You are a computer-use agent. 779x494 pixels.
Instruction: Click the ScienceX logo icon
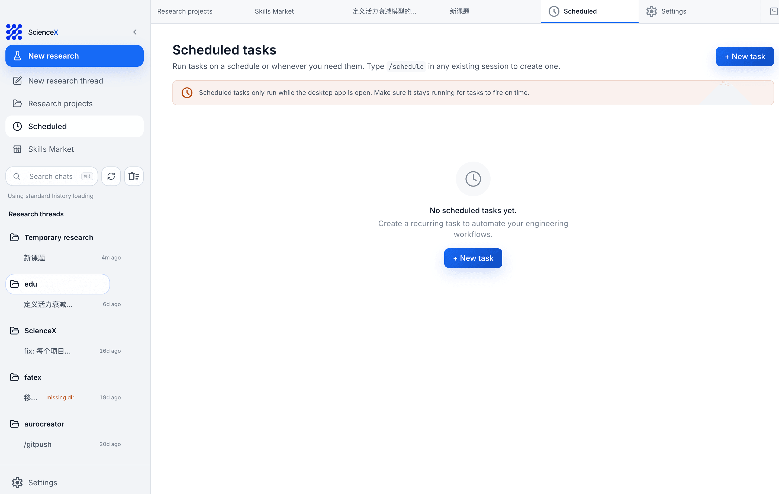click(14, 32)
